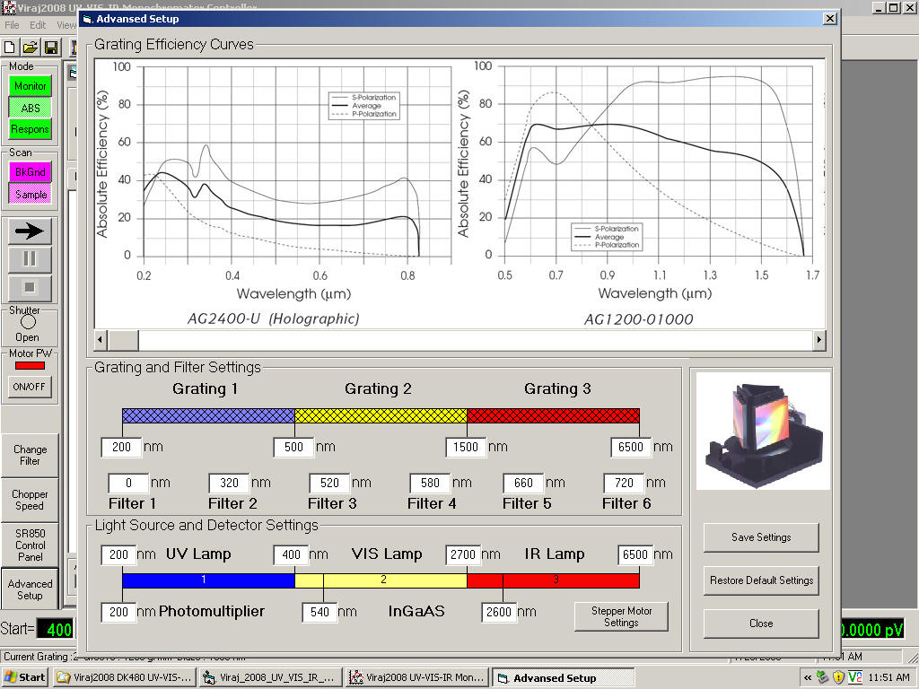Open the Edit menu
The width and height of the screenshot is (919, 689).
pyautogui.click(x=38, y=25)
